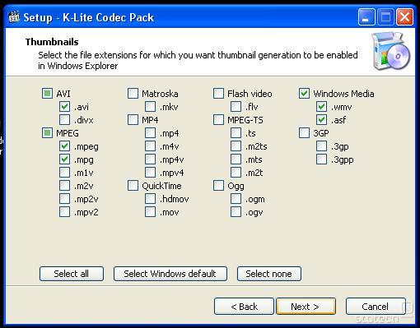420x328 pixels.
Task: Check the .m2v extension checkbox
Action: pyautogui.click(x=65, y=186)
